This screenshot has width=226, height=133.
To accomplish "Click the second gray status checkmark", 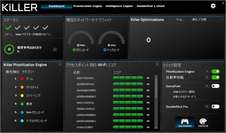I will [x=27, y=27].
